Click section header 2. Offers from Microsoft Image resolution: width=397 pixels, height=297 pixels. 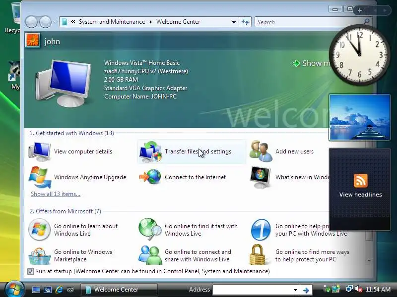[66, 211]
